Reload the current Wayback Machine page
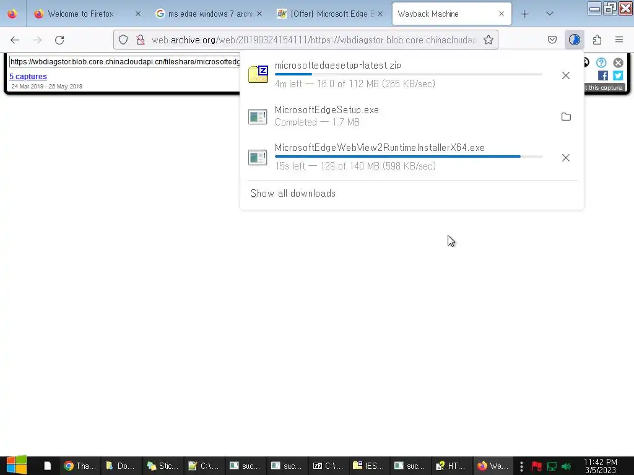The height and width of the screenshot is (475, 634). (59, 40)
